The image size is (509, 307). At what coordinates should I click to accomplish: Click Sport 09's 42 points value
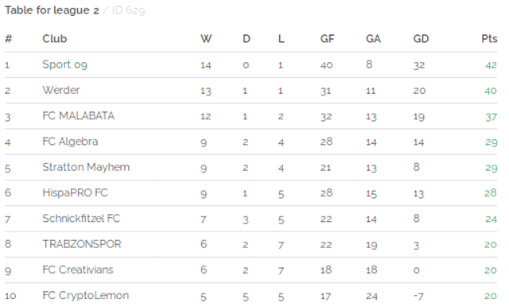point(492,65)
